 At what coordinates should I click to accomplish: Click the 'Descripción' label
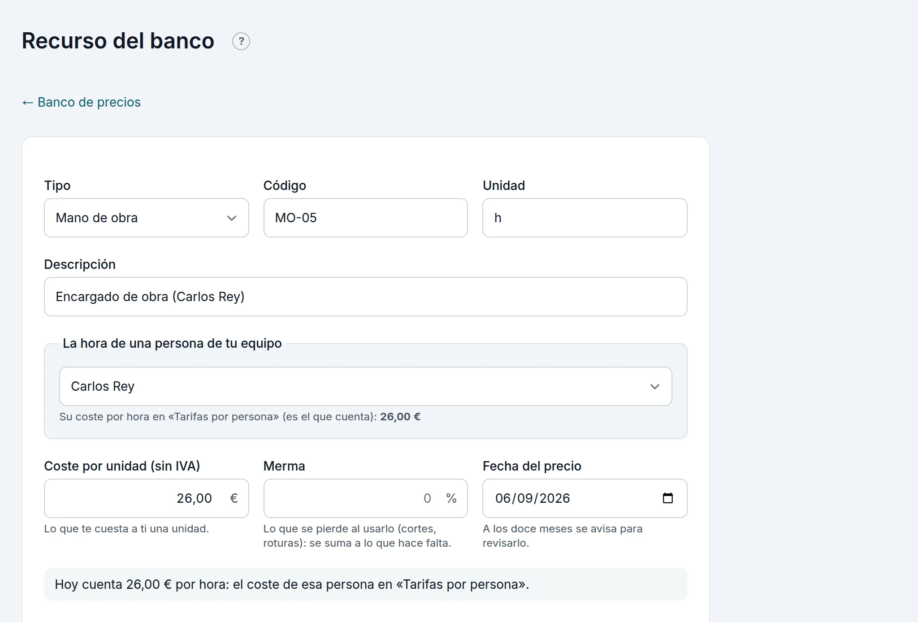(x=80, y=264)
